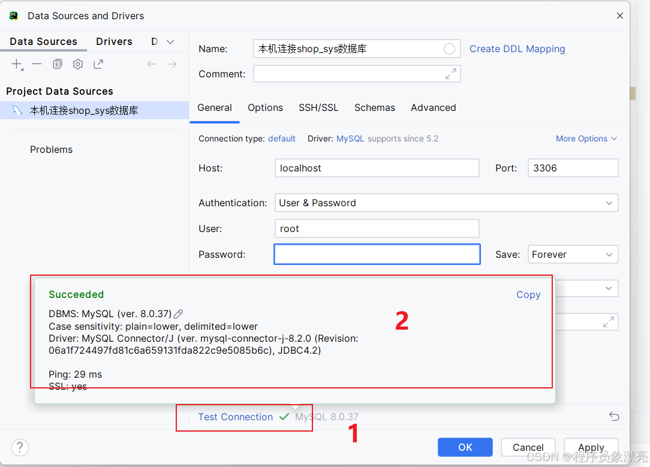Focus the Name input field
Image resolution: width=650 pixels, height=467 pixels.
click(x=357, y=49)
